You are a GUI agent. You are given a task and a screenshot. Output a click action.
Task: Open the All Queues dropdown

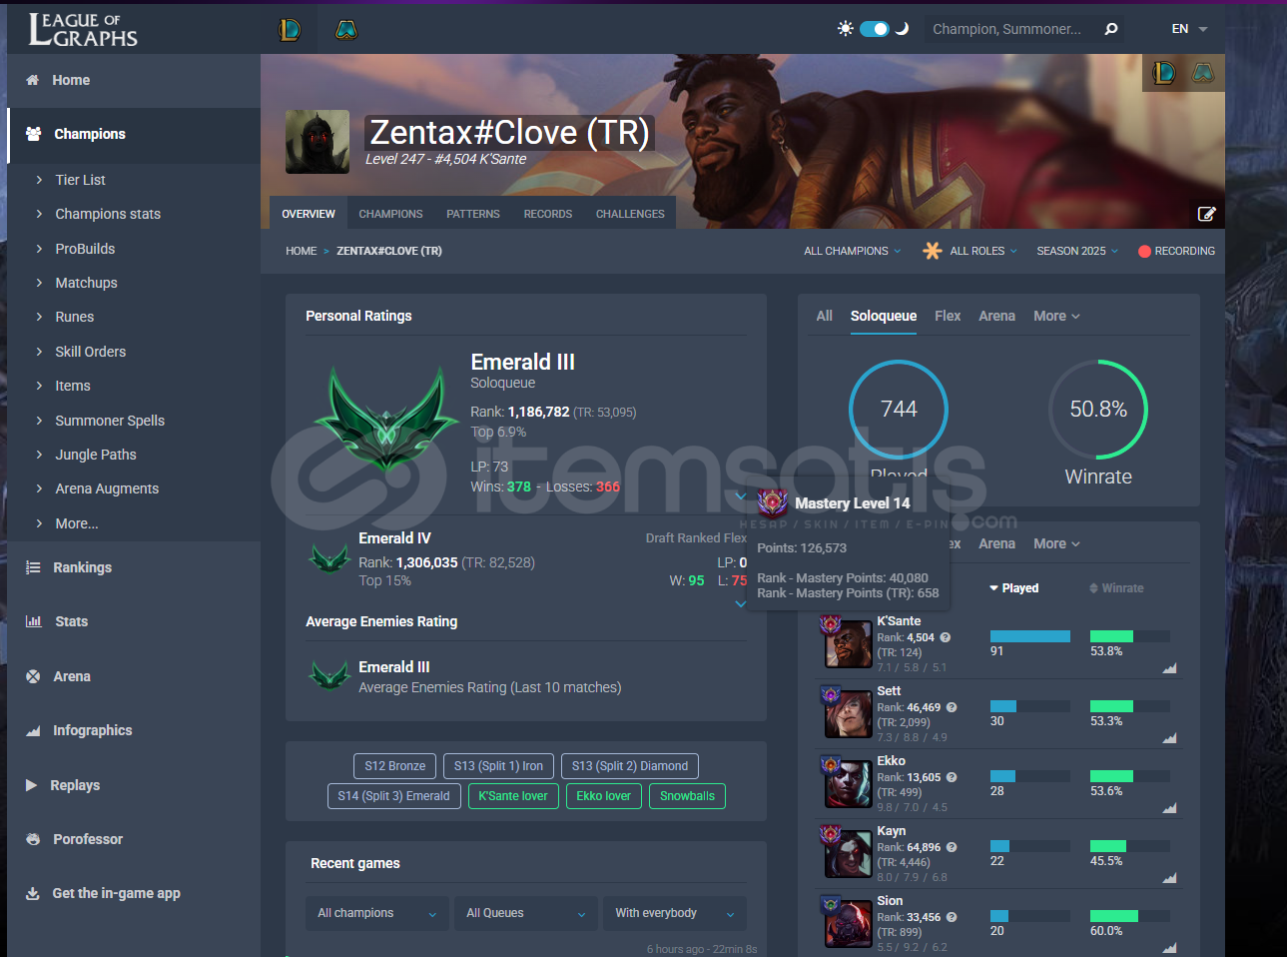tap(525, 913)
